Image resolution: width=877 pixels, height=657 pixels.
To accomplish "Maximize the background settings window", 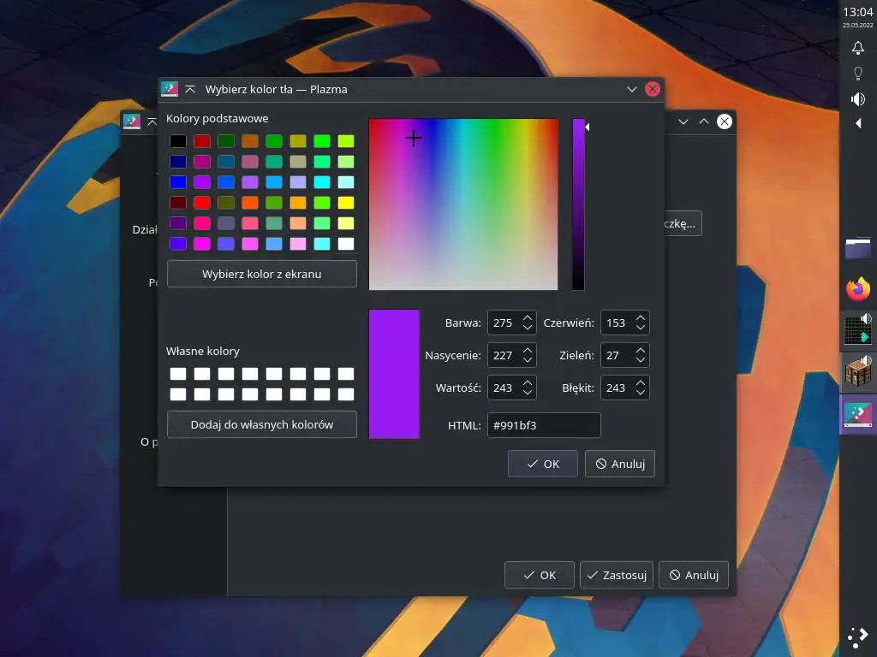I will (704, 121).
